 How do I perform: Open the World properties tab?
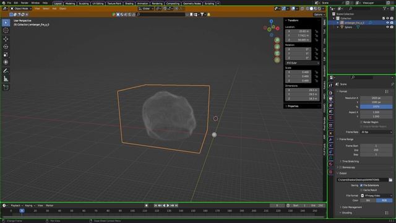tap(331, 118)
